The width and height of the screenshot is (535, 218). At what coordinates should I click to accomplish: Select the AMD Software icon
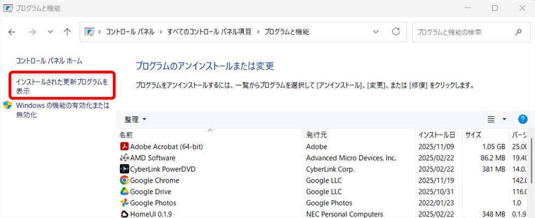[124, 158]
